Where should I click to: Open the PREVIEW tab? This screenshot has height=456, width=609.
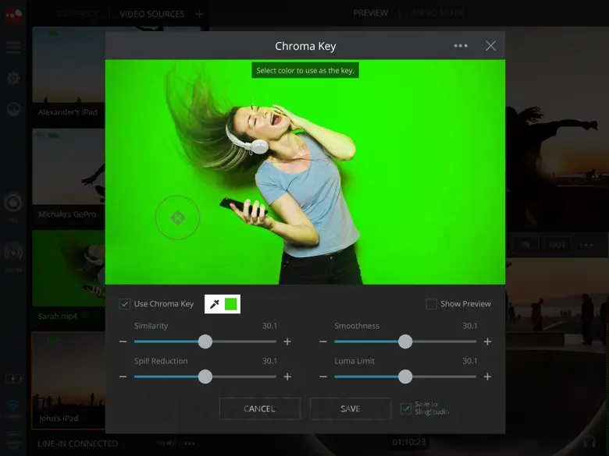tap(371, 13)
